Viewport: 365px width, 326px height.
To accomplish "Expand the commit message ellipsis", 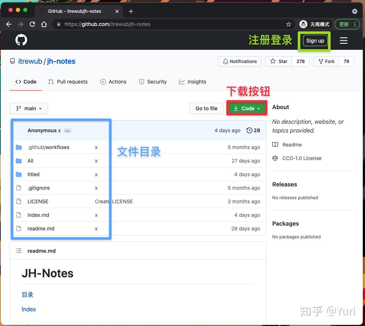I will (x=67, y=131).
